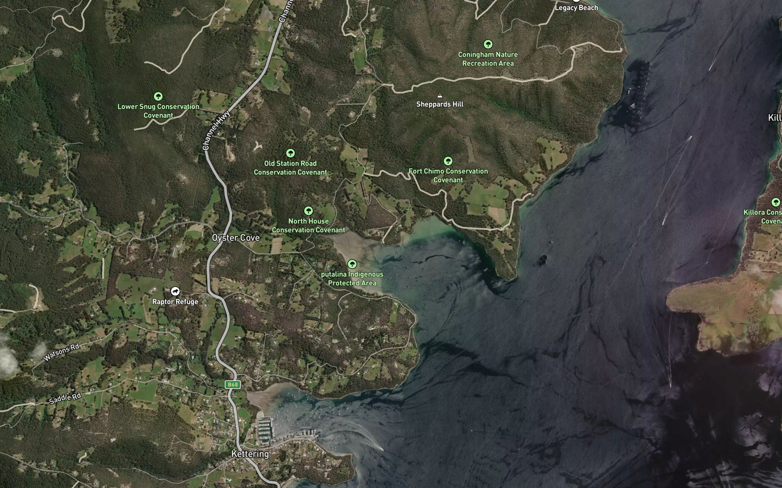Select the Coningham Nature Recreation Area tree icon
Image resolution: width=782 pixels, height=488 pixels.
[x=488, y=44]
